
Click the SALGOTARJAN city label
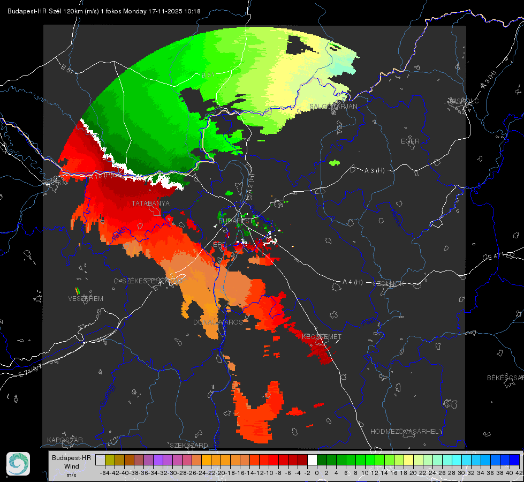tap(333, 107)
